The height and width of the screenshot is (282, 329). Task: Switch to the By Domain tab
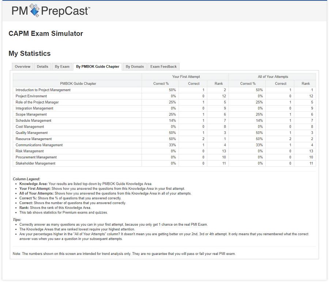(x=135, y=67)
